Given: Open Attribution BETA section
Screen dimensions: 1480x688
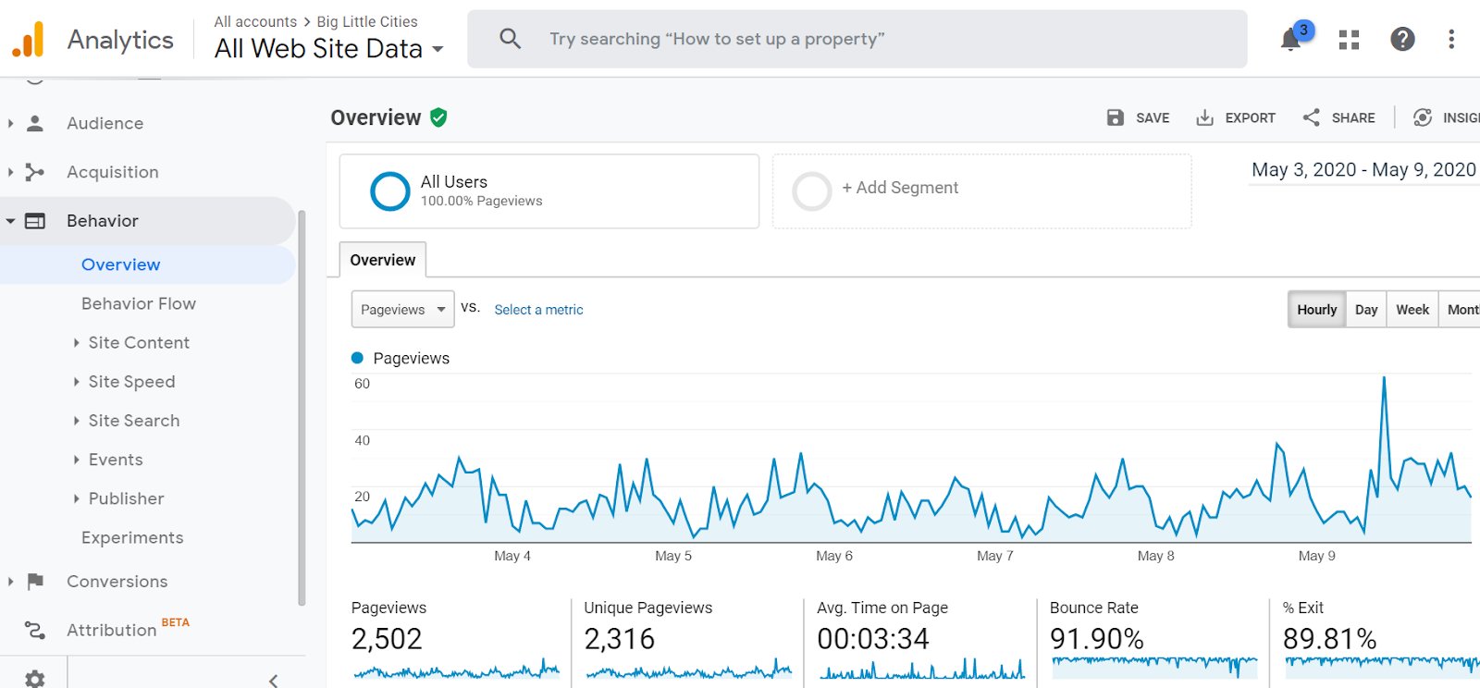Looking at the screenshot, I should click(x=128, y=629).
